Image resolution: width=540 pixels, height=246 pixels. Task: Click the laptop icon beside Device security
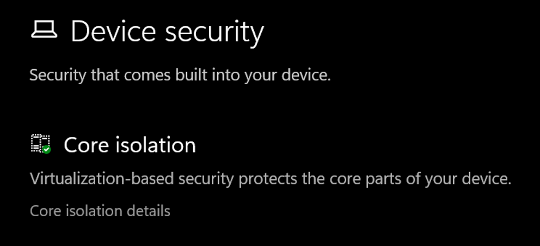point(44,31)
